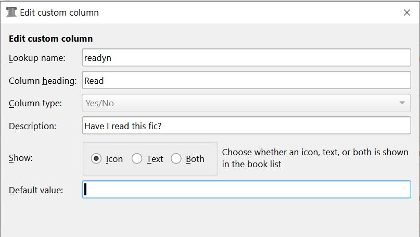Choose the Both radio button

tap(176, 159)
